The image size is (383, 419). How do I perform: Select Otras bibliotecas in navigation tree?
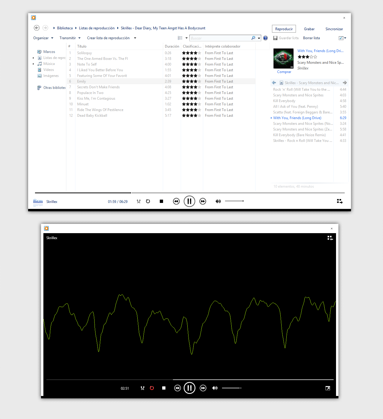[51, 88]
